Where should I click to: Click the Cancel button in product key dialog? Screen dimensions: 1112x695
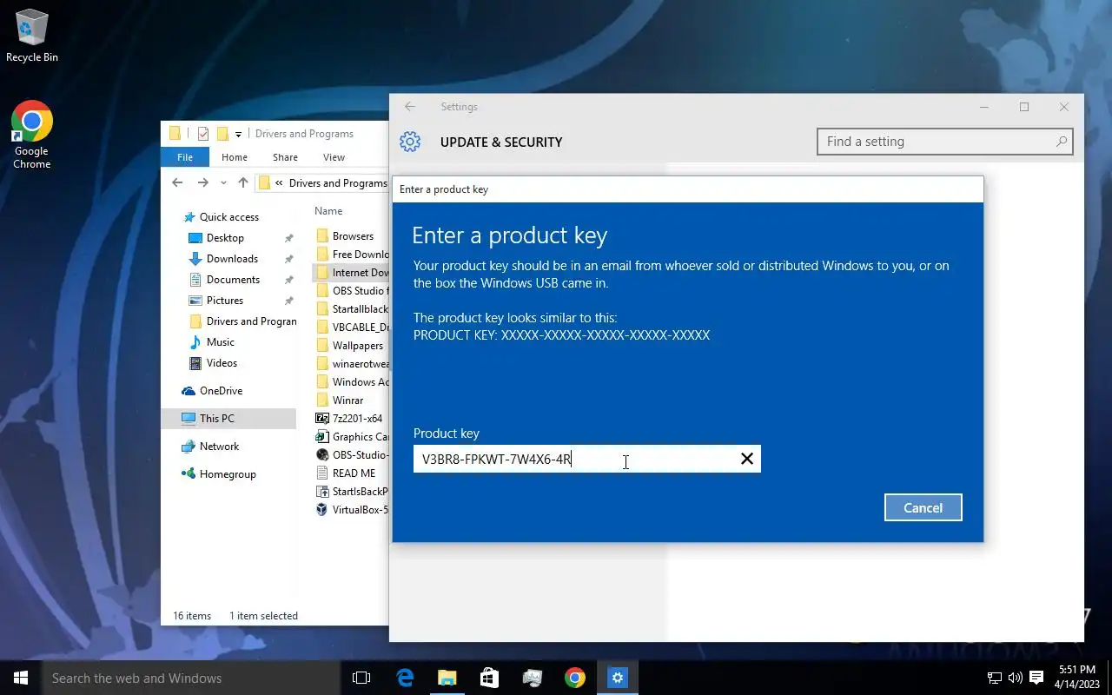pyautogui.click(x=923, y=507)
